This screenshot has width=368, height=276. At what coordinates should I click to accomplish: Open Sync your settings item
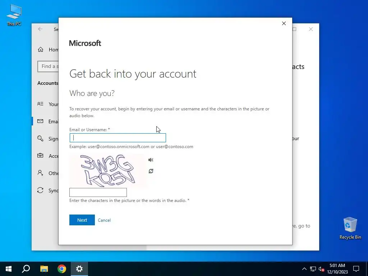[48, 190]
